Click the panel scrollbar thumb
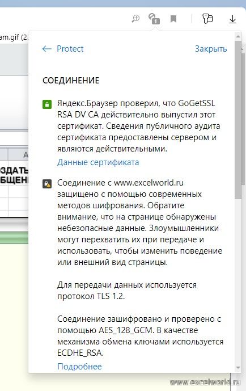 (x=238, y=120)
